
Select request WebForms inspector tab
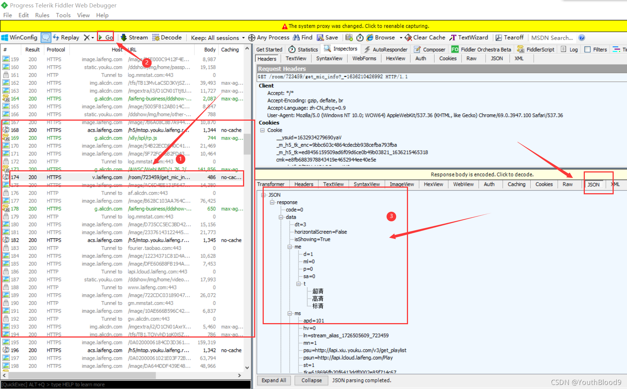364,58
